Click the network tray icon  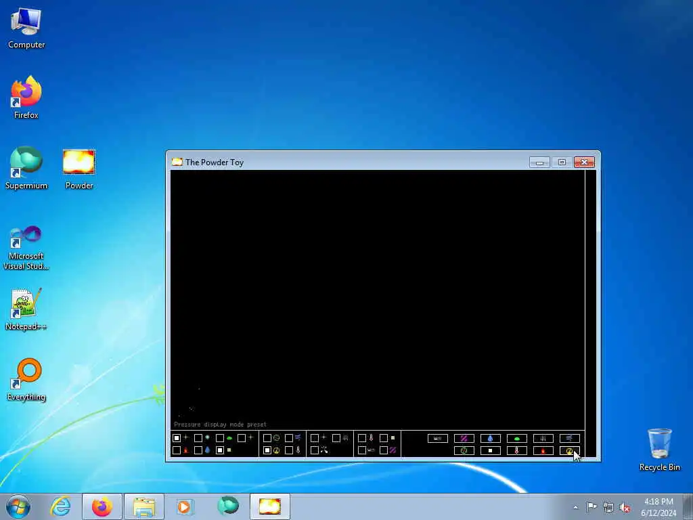point(608,508)
